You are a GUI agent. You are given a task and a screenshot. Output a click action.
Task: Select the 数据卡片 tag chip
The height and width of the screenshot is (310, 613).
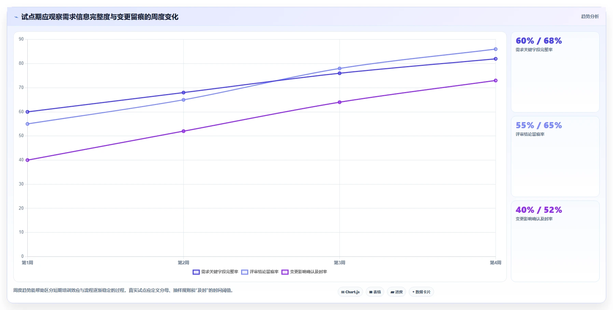(421, 292)
